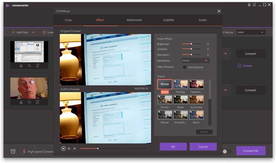
Task: Flip the merge switch beside Convert All
Action: click(227, 151)
